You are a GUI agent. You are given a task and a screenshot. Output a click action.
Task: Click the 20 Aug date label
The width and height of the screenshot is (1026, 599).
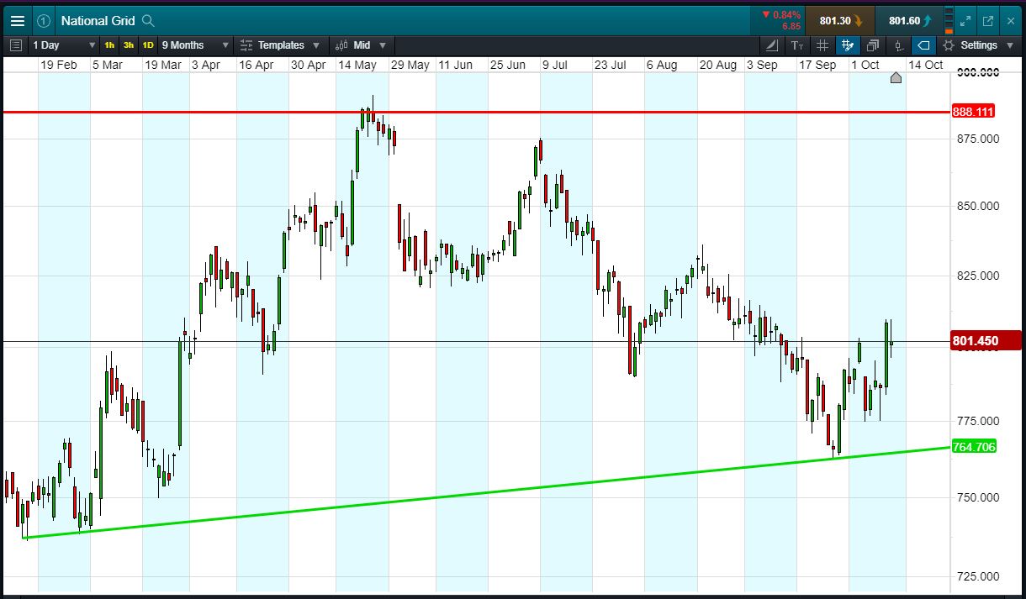pyautogui.click(x=717, y=65)
